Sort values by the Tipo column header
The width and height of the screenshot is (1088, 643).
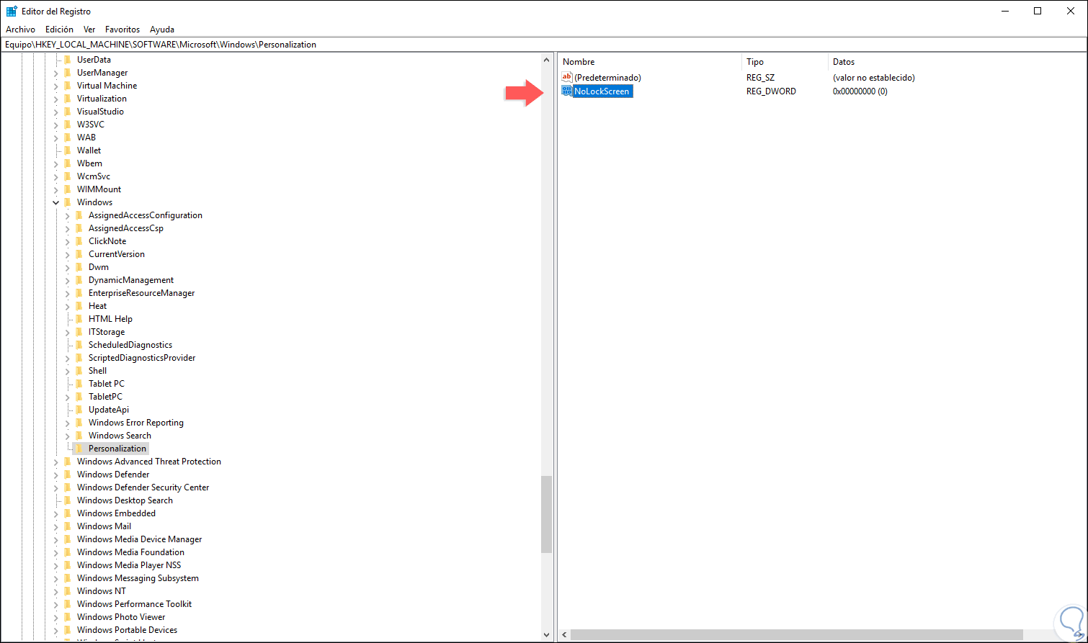coord(785,62)
